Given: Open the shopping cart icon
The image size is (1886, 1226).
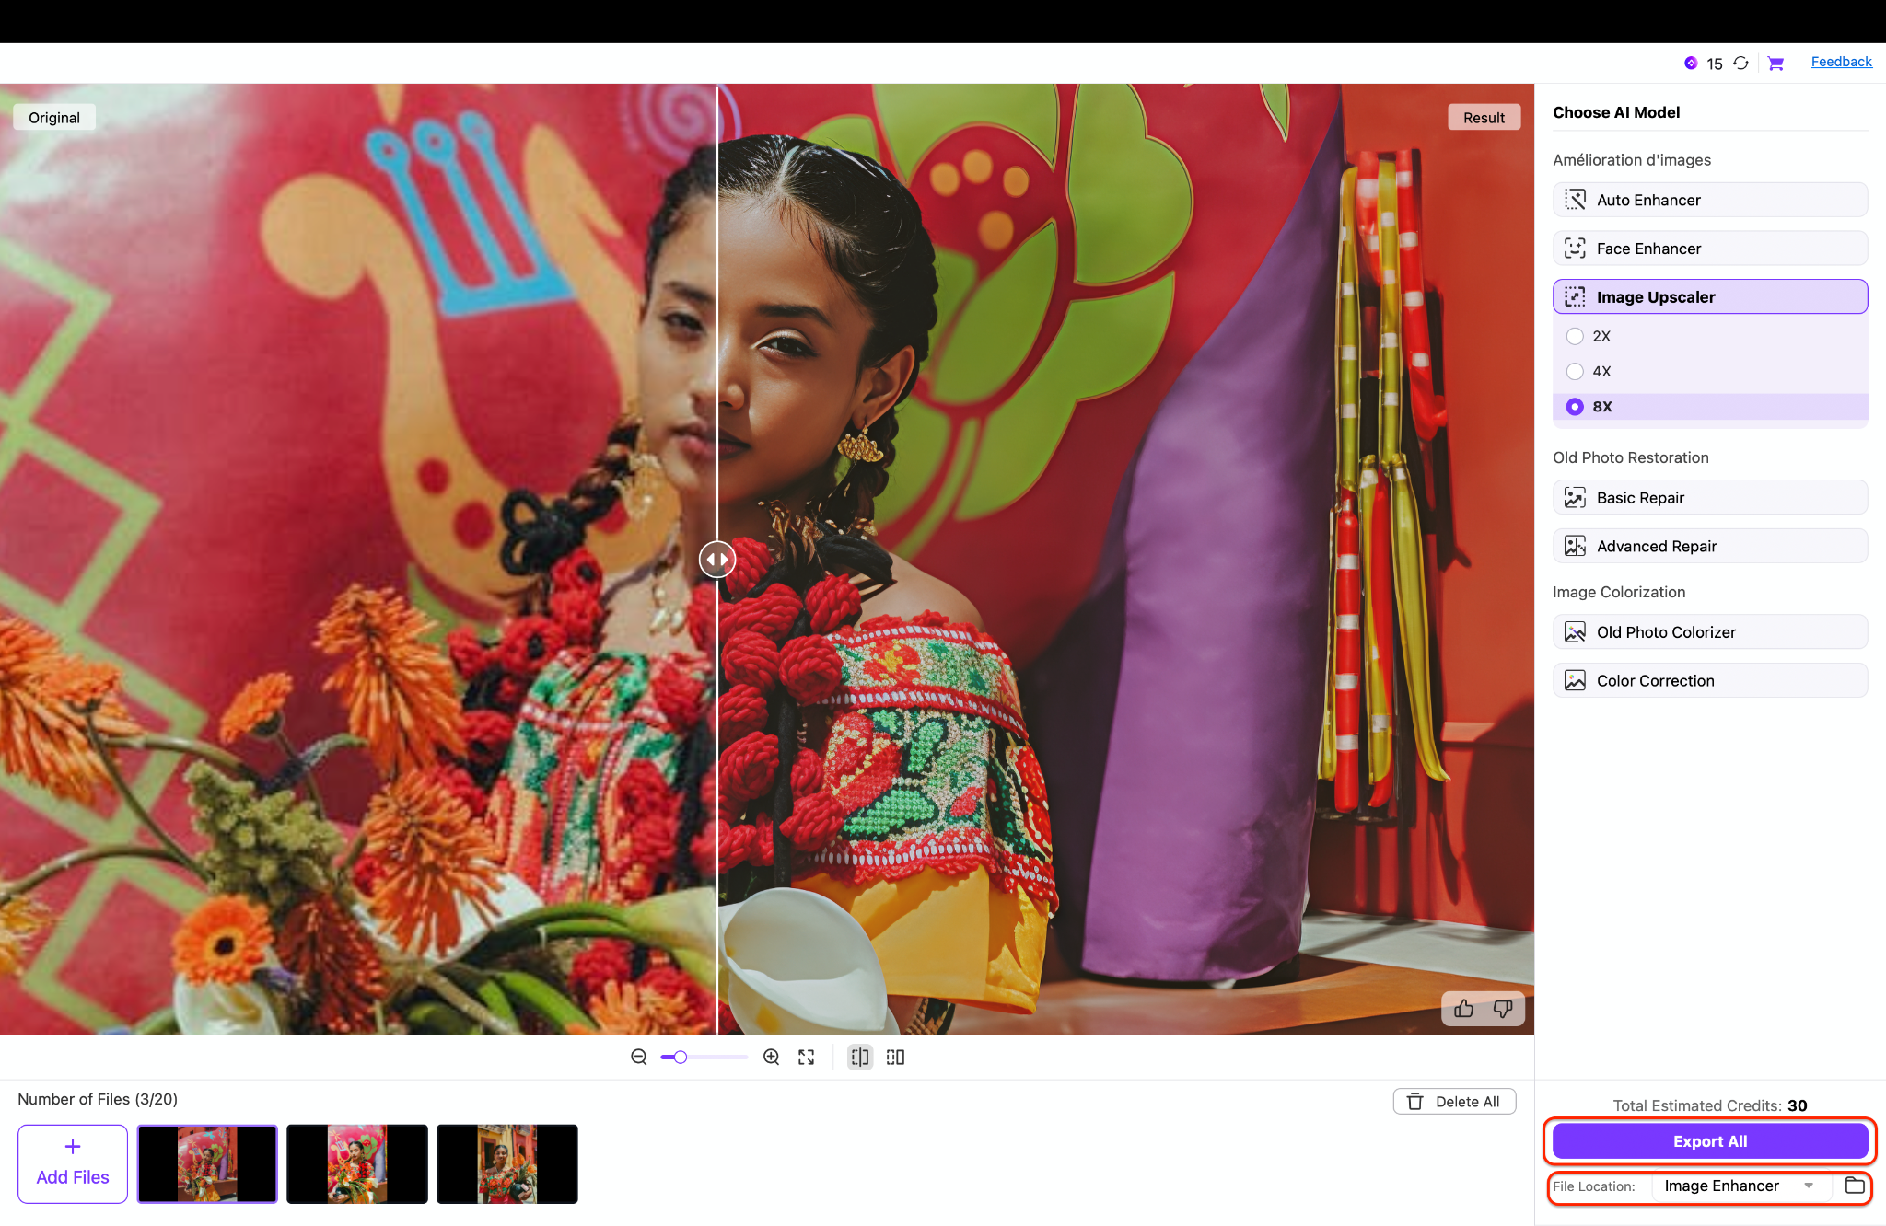Looking at the screenshot, I should (1775, 62).
